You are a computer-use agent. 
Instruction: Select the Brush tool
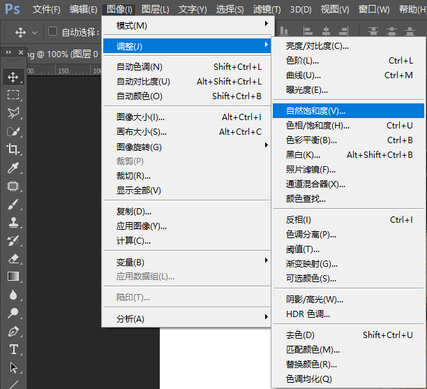click(13, 204)
